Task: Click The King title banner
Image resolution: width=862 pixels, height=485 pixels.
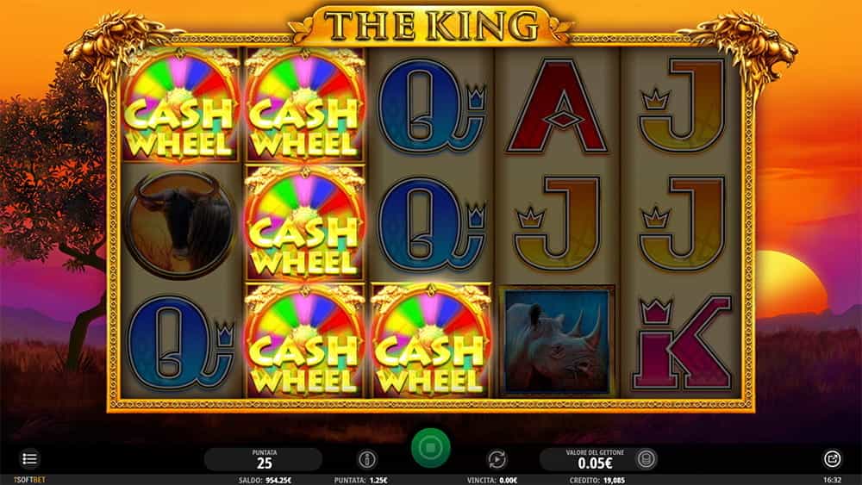Action: click(x=430, y=25)
